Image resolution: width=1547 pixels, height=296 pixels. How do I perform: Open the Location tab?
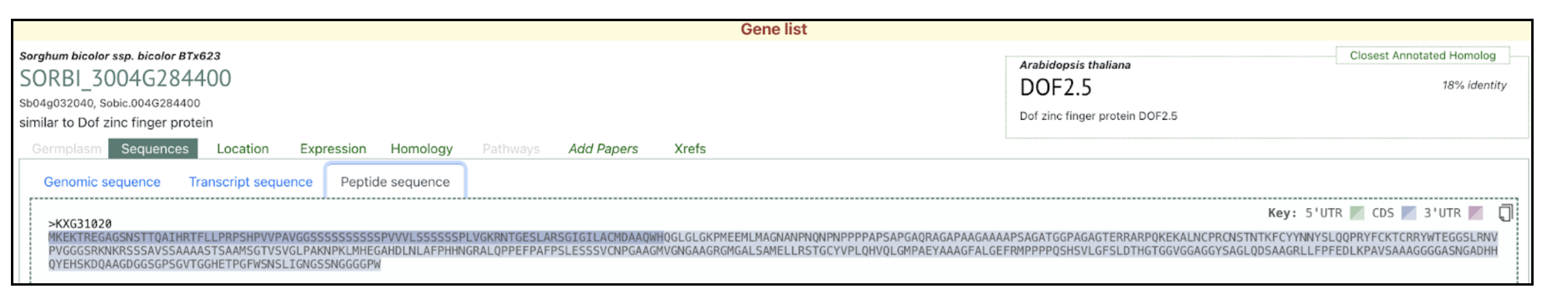tap(243, 149)
